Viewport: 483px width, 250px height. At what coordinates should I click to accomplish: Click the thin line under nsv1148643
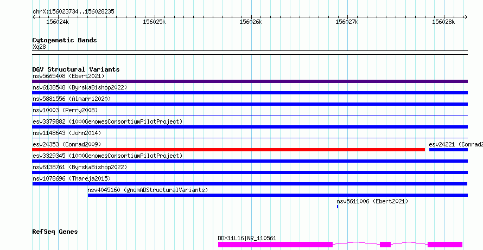250,138
